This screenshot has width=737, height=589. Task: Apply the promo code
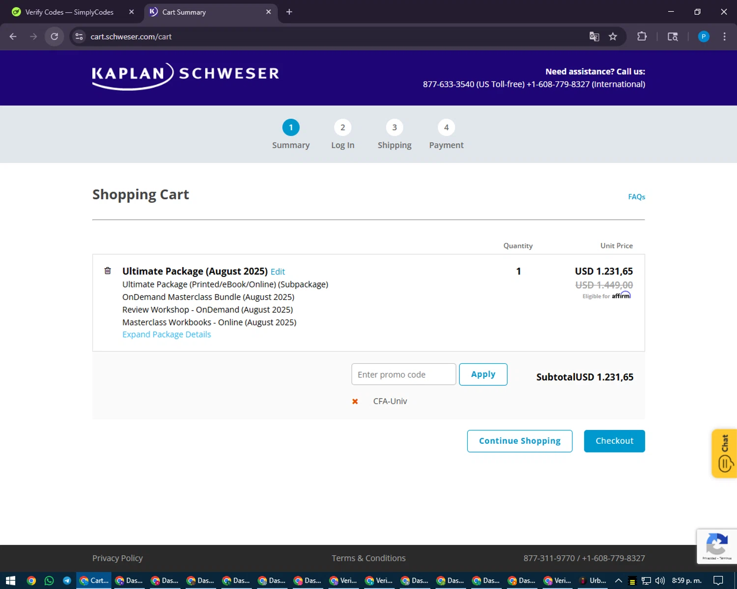pyautogui.click(x=483, y=375)
